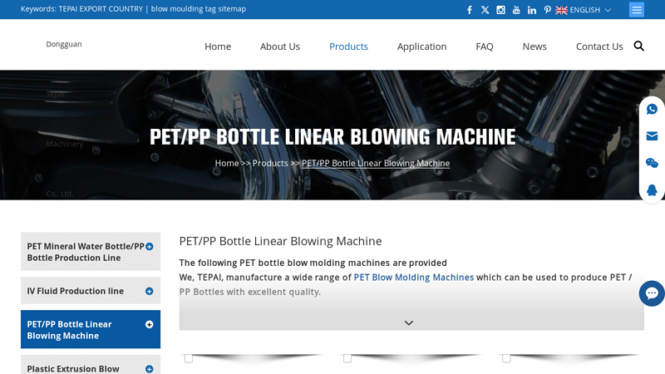Expand Plastic Extrusion Blow category

(150, 369)
